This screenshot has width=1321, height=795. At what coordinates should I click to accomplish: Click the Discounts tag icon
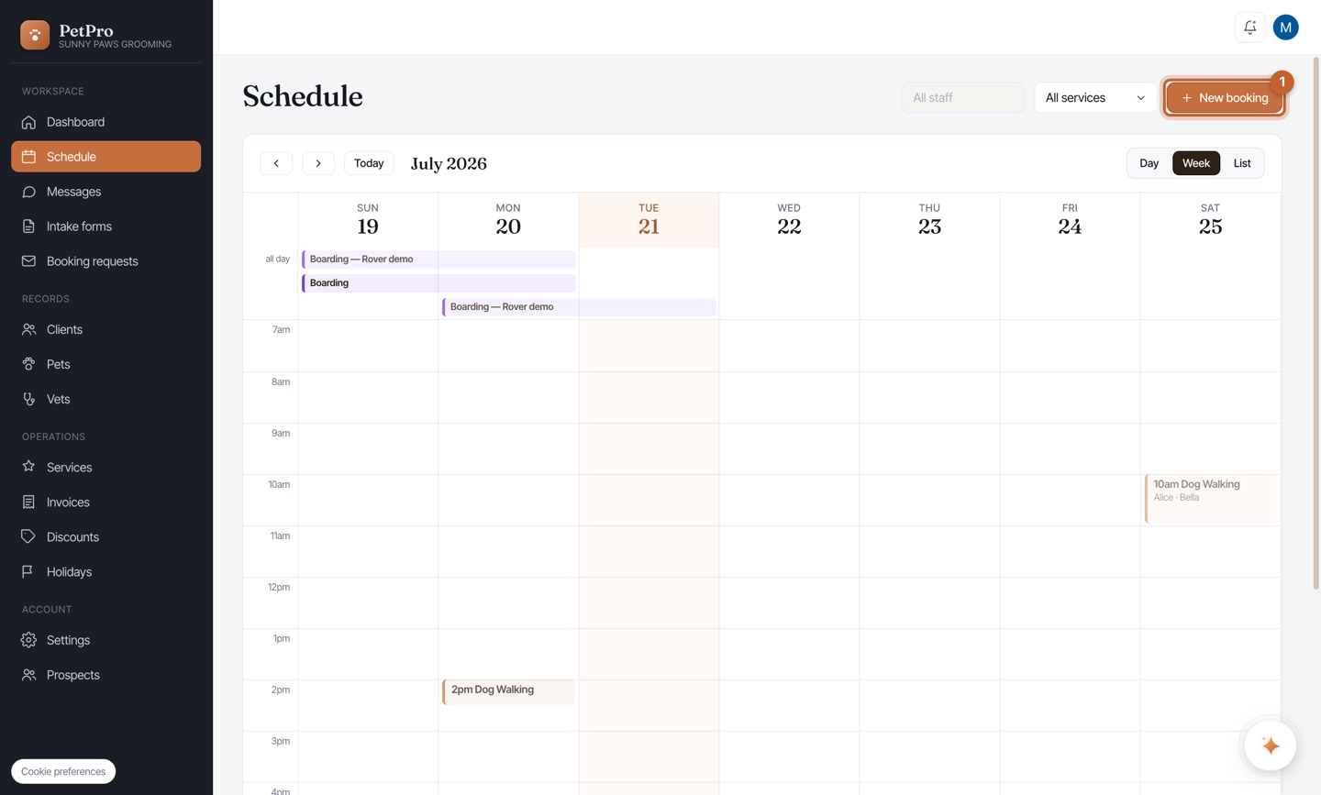28,536
